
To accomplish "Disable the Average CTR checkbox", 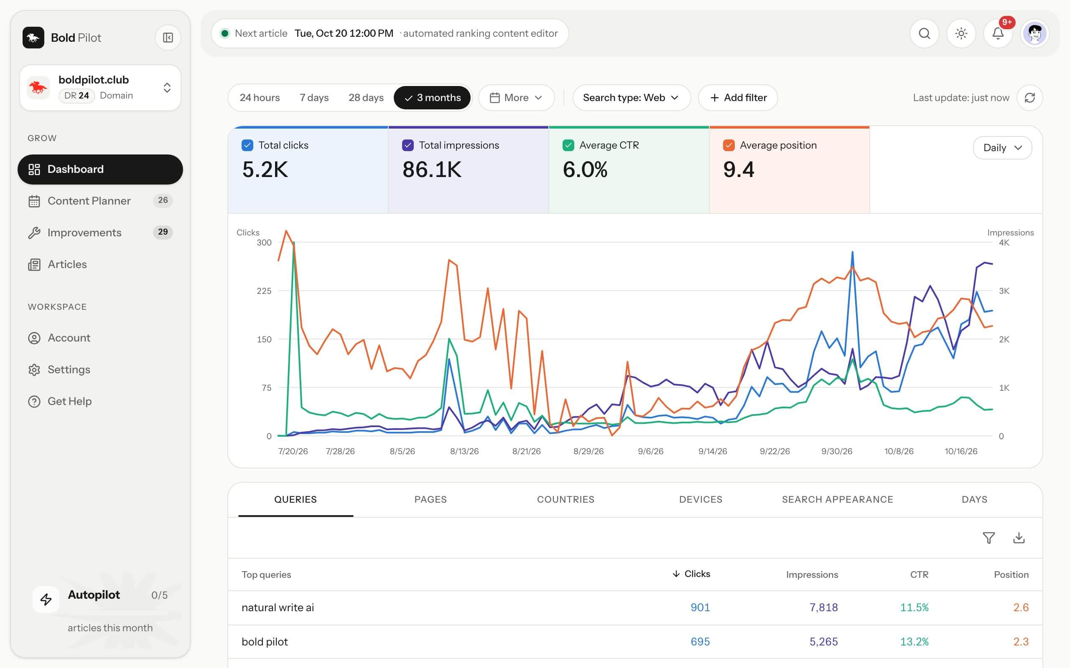I will pyautogui.click(x=568, y=145).
